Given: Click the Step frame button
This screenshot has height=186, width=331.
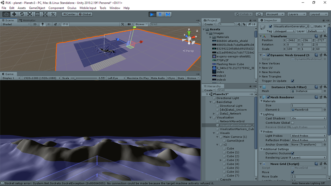Looking at the screenshot, I should click(168, 14).
